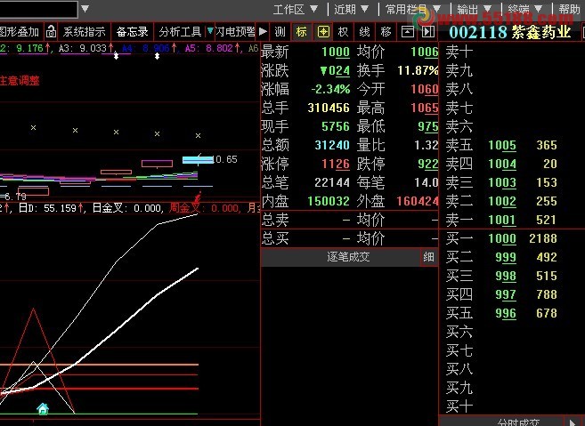Image resolution: width=585 pixels, height=426 pixels.
Task: Open the 输出 dropdown menu
Action: point(474,9)
